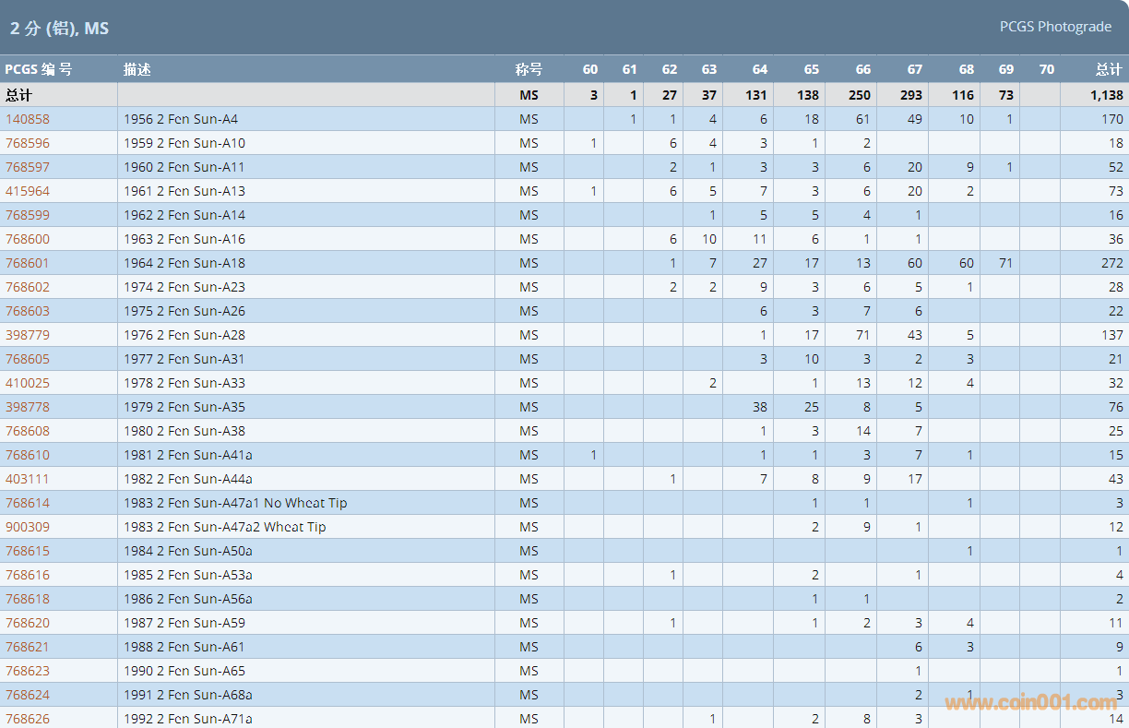Open PCGS number 768601 for 1964 coin
1129x728 pixels.
(28, 263)
